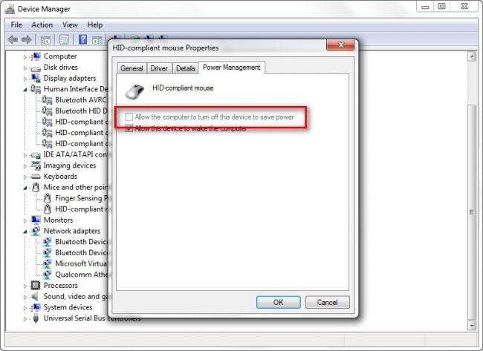Viewport: 483px width, 351px height.
Task: Confirm with the OK button
Action: click(x=279, y=303)
